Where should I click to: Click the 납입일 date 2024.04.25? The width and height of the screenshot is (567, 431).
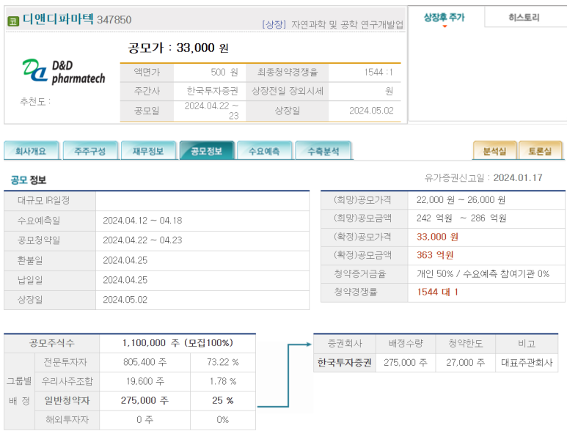125,280
